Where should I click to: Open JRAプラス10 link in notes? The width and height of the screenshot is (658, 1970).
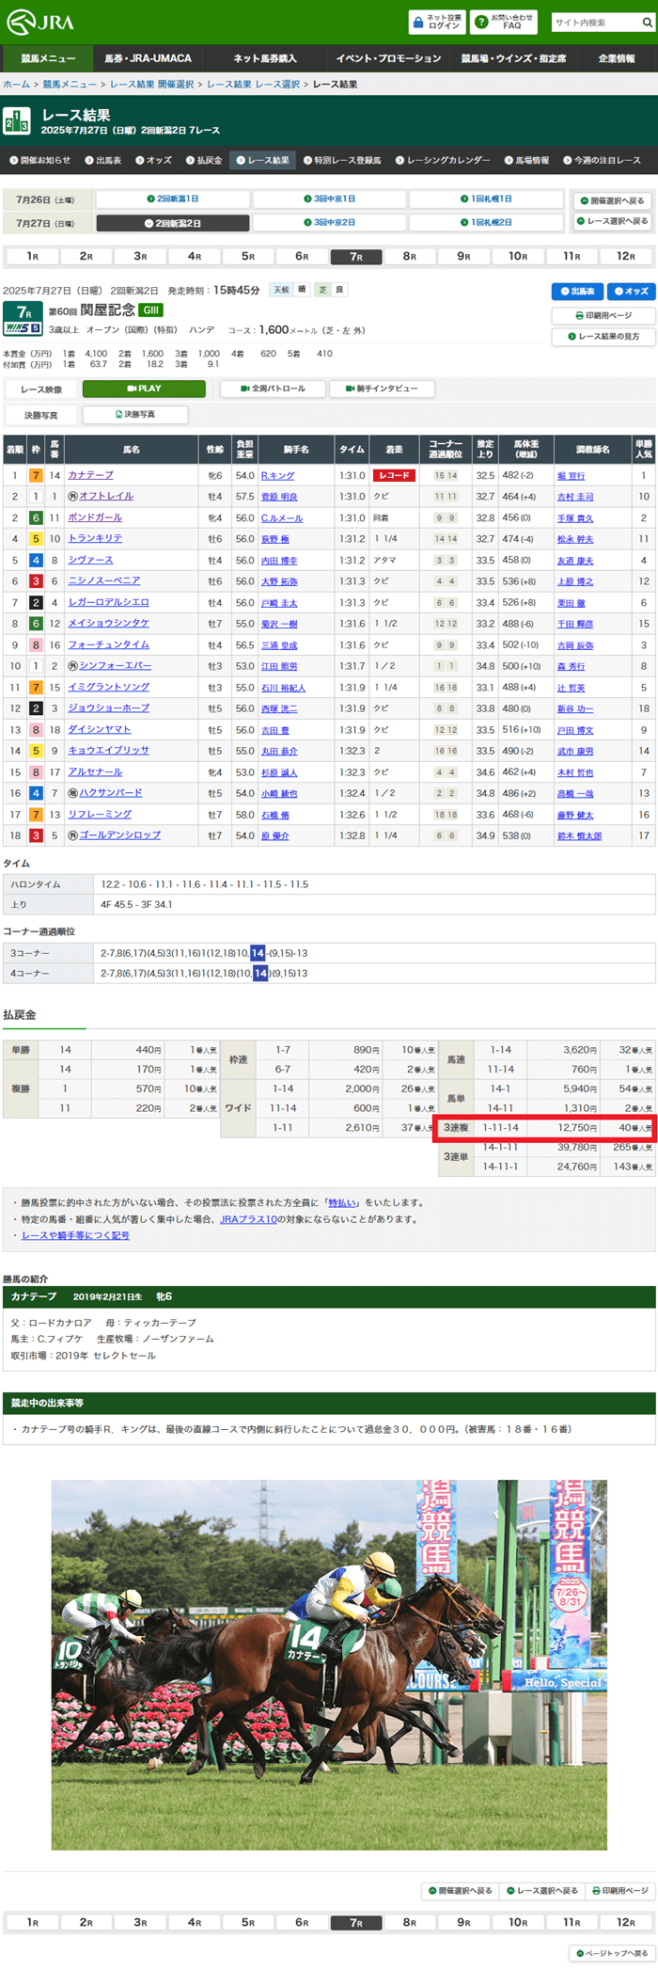click(x=248, y=1218)
